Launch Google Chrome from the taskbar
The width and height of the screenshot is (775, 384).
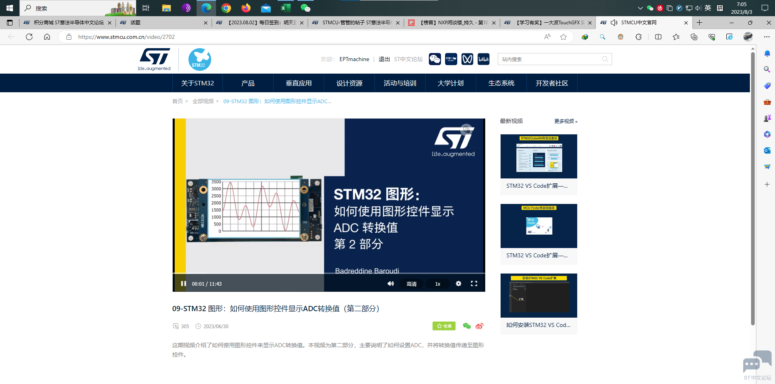(226, 8)
